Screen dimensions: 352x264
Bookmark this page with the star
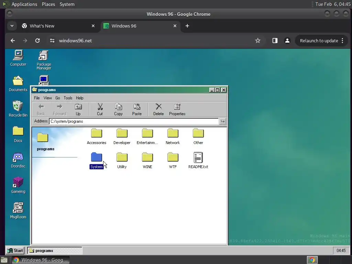point(258,41)
